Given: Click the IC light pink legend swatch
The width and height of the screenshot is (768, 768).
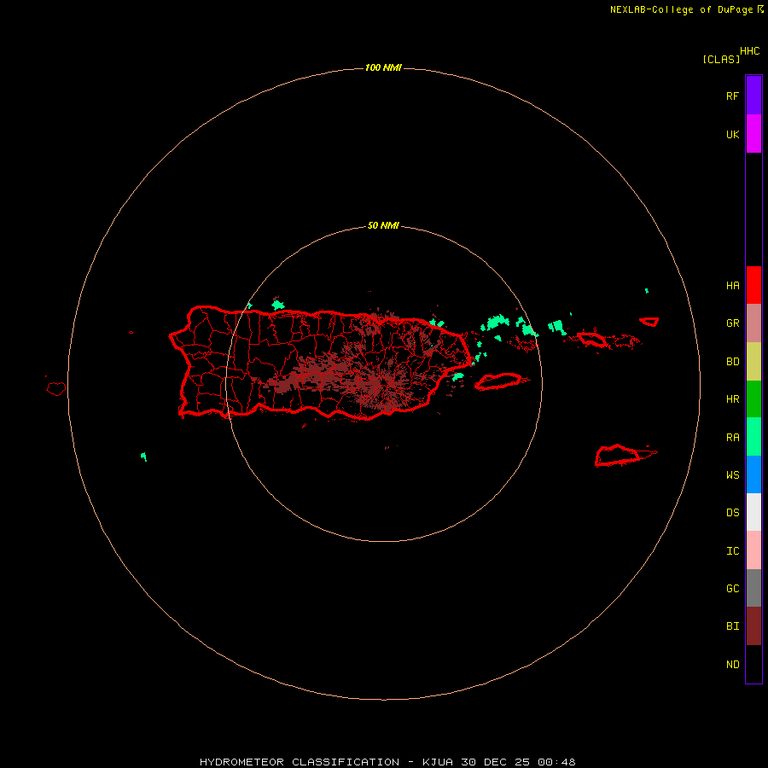Looking at the screenshot, I should 753,550.
